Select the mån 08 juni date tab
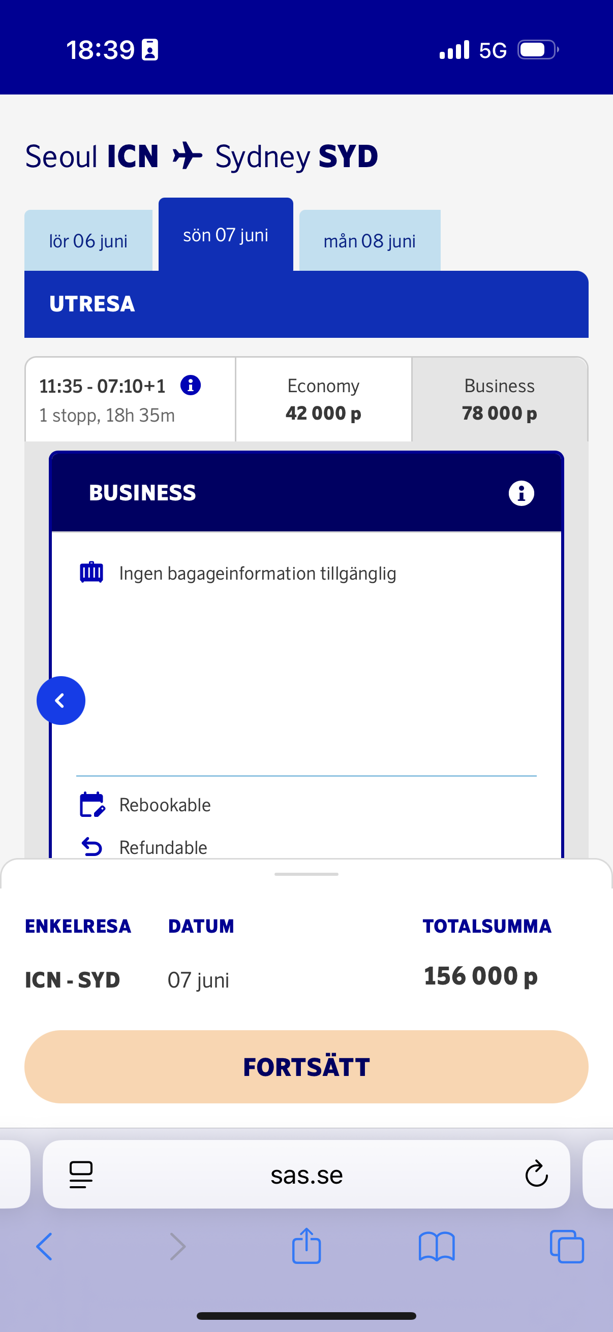This screenshot has height=1332, width=613. [370, 241]
